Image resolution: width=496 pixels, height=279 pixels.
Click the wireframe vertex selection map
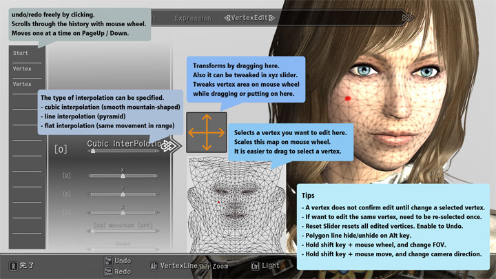pyautogui.click(x=236, y=205)
